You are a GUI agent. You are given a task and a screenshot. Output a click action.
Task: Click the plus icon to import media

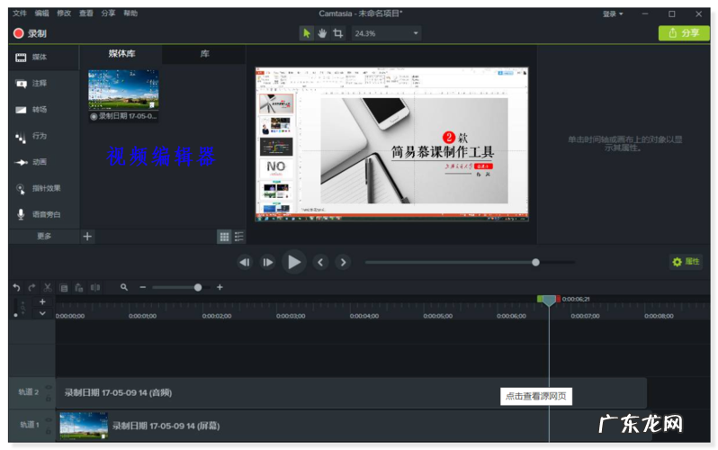tap(87, 237)
